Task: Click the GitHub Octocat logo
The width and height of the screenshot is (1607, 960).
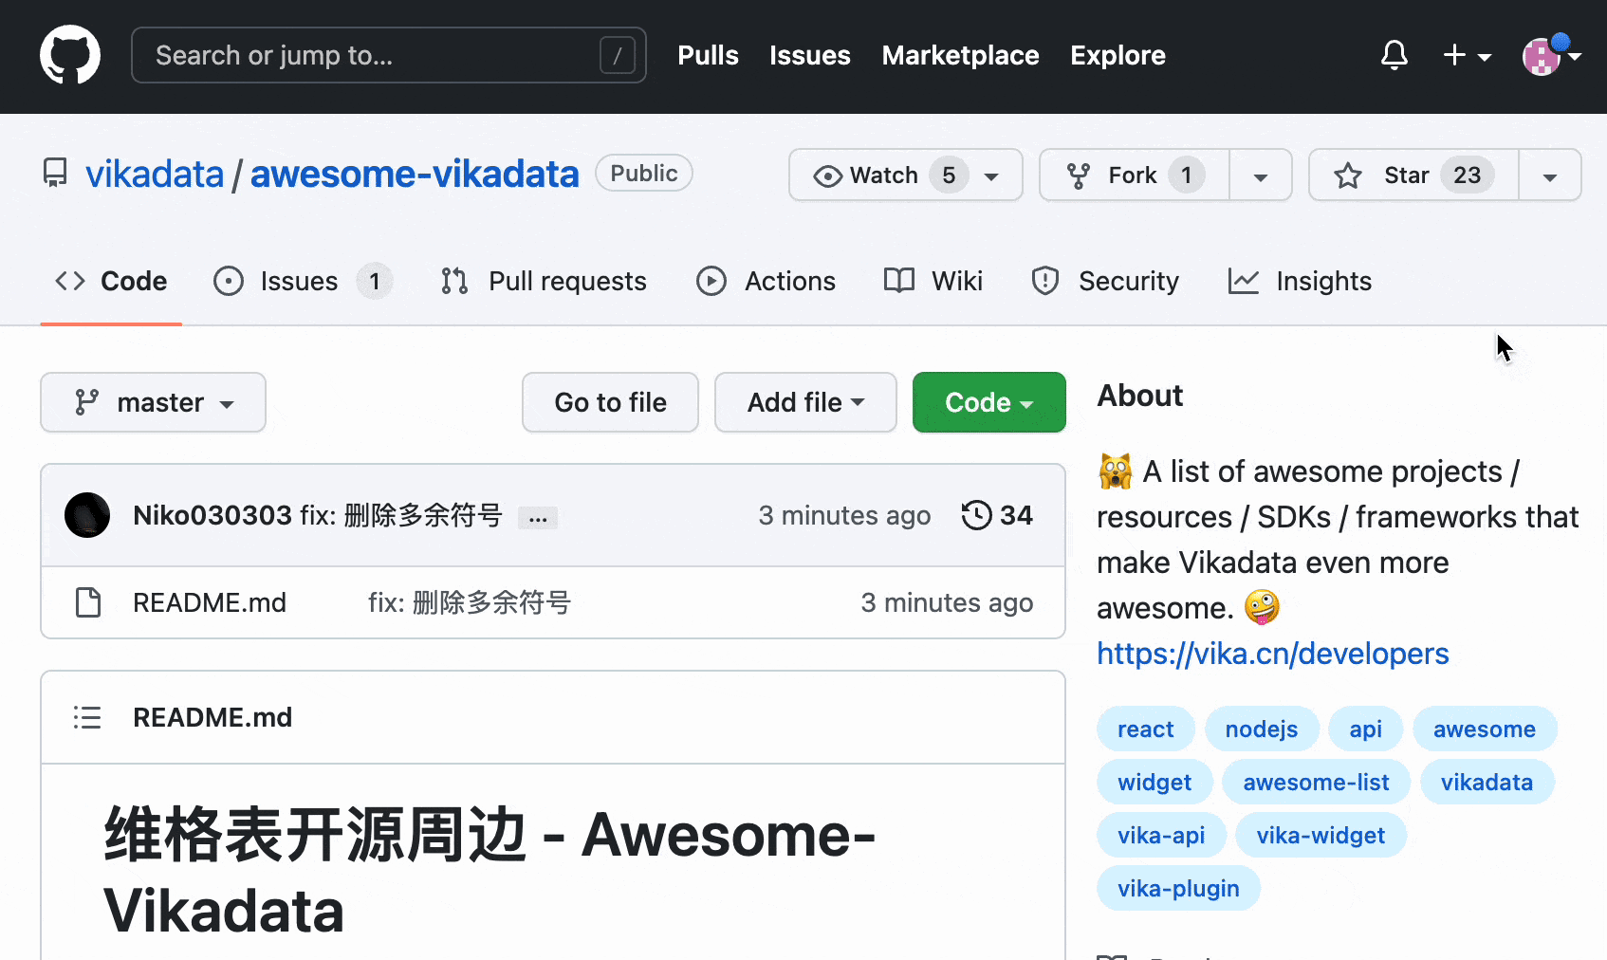Action: pyautogui.click(x=70, y=55)
